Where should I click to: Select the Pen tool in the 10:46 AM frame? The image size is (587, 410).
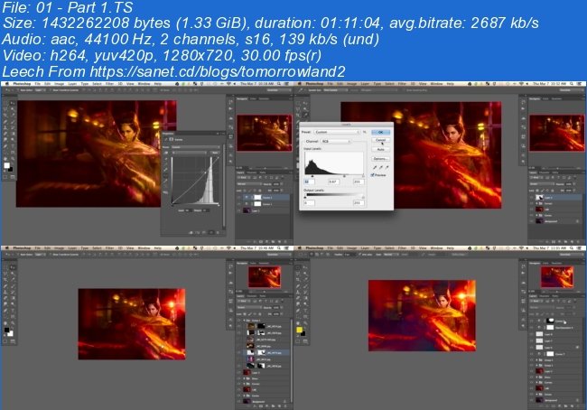coord(5,311)
